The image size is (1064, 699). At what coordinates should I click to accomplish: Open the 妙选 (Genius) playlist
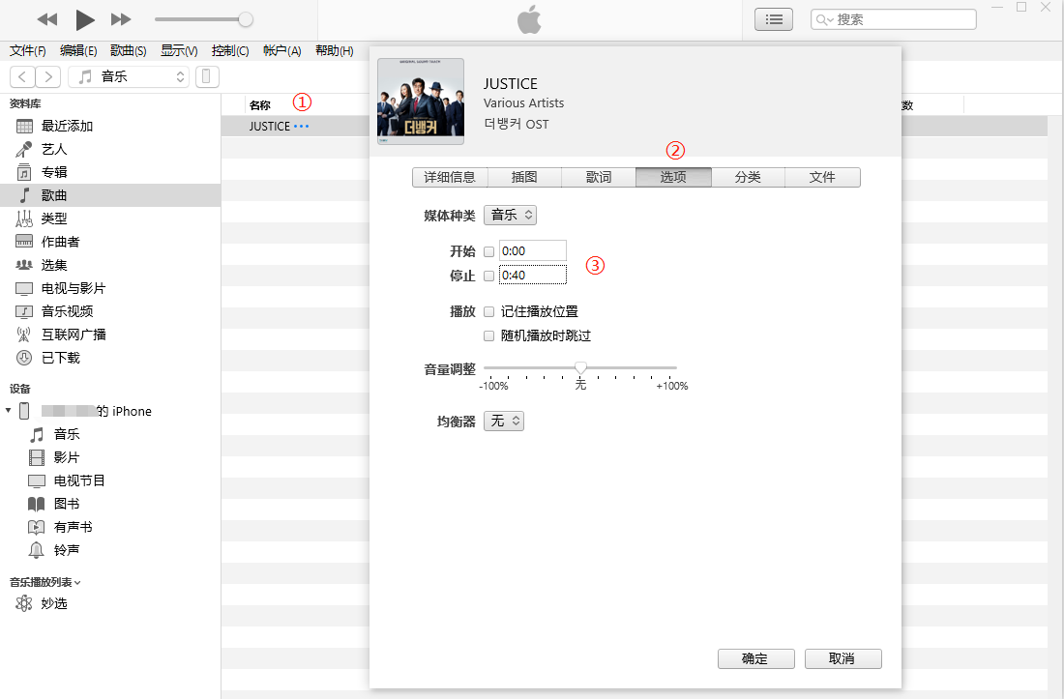click(54, 603)
